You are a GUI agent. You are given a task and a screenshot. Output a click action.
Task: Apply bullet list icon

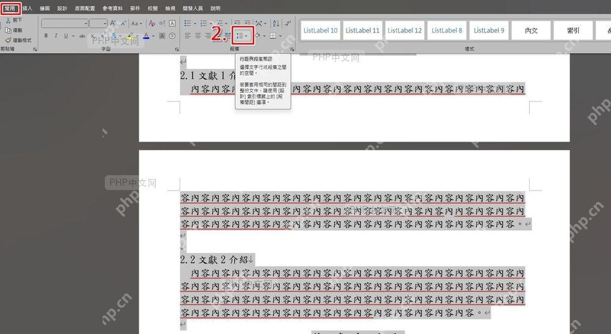[x=188, y=23]
